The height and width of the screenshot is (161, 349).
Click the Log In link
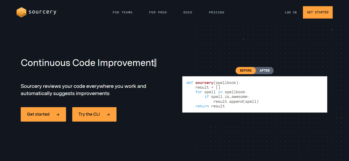pos(291,12)
